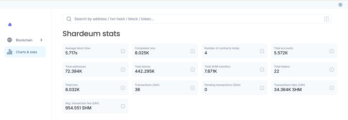Click the 8.025K completed txns value
This screenshot has width=348, height=120.
click(143, 53)
